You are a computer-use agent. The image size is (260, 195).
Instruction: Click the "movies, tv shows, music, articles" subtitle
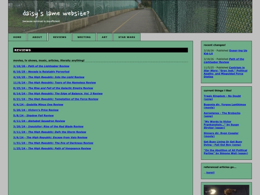(49, 60)
